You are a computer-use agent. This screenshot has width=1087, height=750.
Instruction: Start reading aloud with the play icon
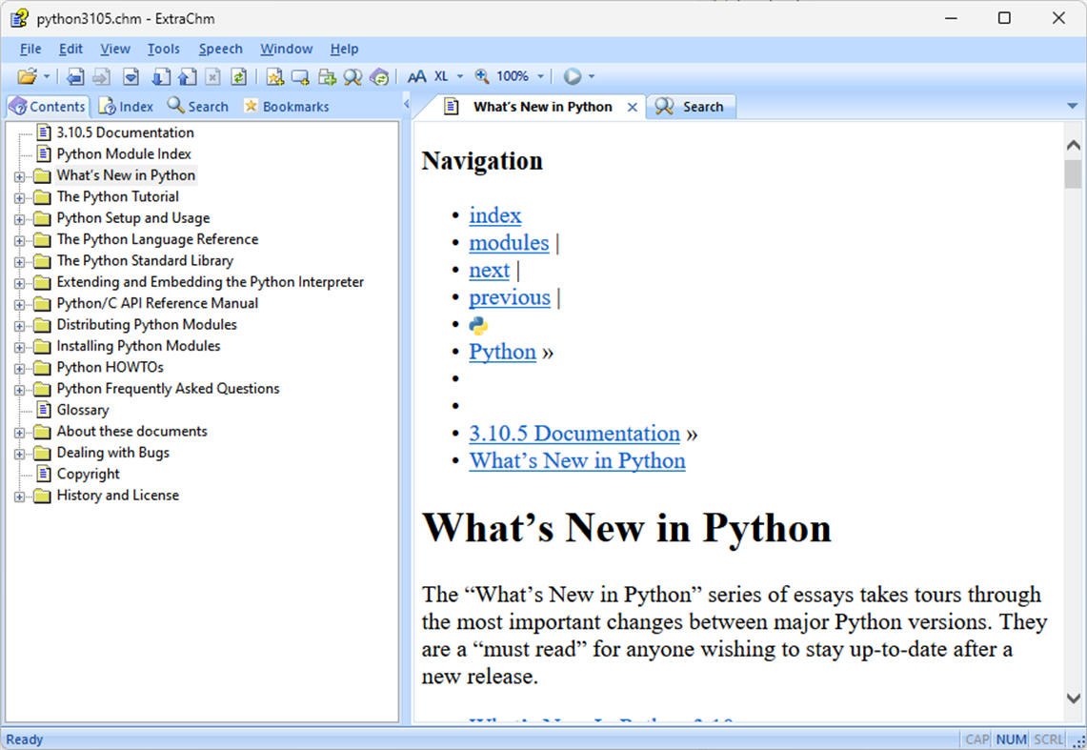pos(573,76)
